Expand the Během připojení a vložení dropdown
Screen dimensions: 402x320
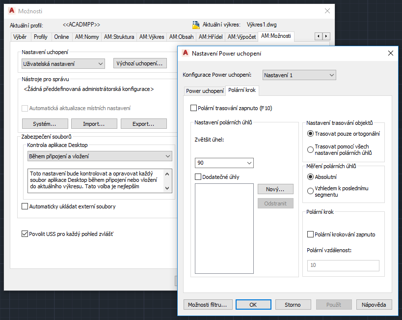coord(100,156)
